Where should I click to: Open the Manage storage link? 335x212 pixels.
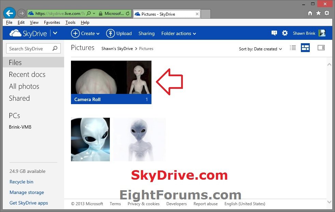pos(27,192)
